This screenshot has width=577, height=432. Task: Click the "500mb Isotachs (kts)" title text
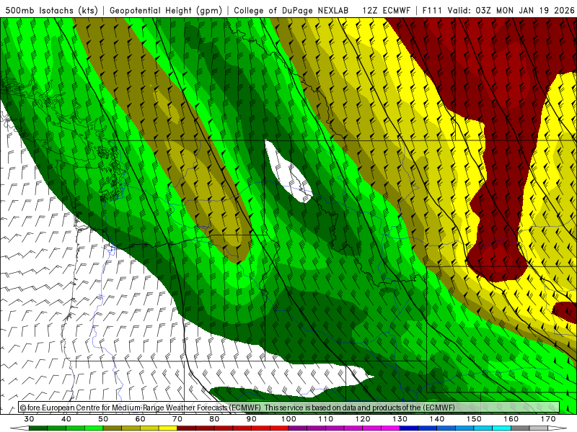click(52, 11)
